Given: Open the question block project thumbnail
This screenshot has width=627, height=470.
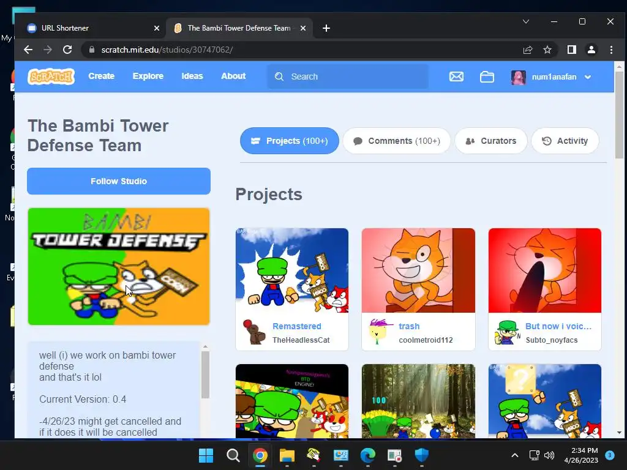Looking at the screenshot, I should pos(544,401).
